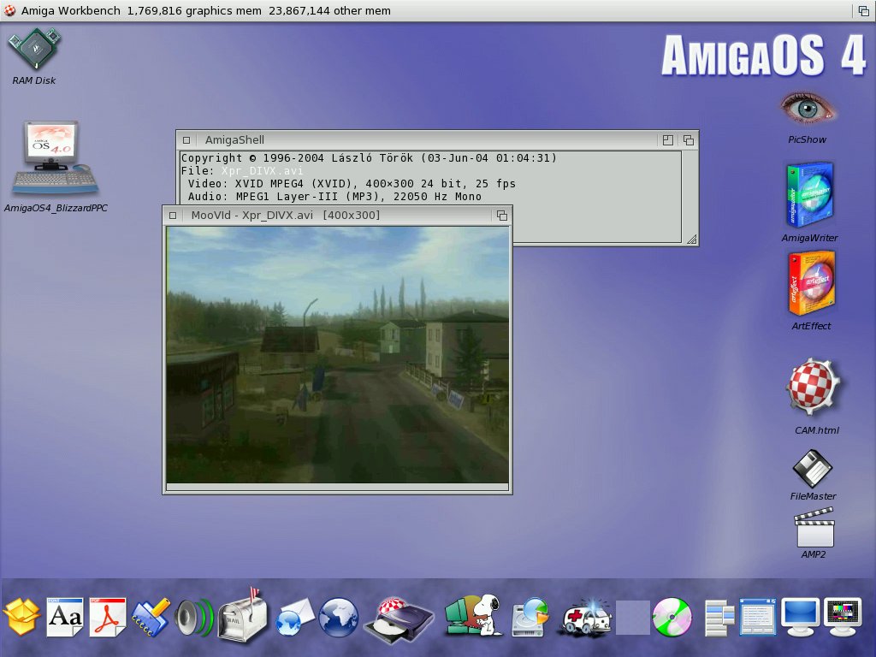Click the progress bar below the MooVId video
Image resolution: width=876 pixels, height=657 pixels.
[x=337, y=488]
